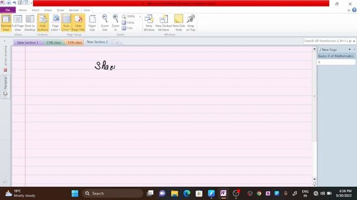Click the Undo button in quick access
357x200 pixels.
pos(15,3)
